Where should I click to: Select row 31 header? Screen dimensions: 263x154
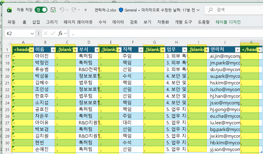(x=7, y=149)
